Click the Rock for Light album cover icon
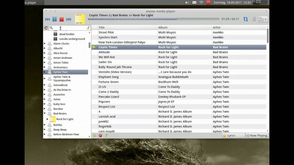 [52, 119]
